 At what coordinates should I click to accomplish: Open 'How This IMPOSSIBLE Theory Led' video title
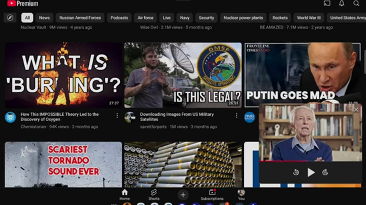59,117
